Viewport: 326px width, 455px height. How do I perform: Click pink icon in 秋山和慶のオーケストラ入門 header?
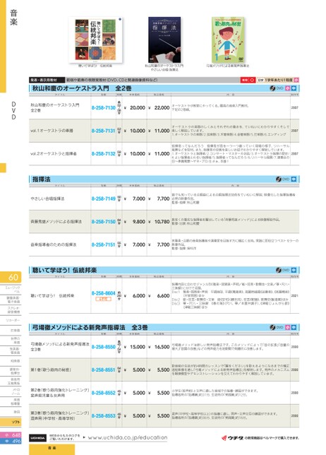(x=287, y=88)
